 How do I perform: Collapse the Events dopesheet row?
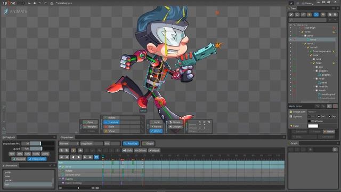(60, 179)
